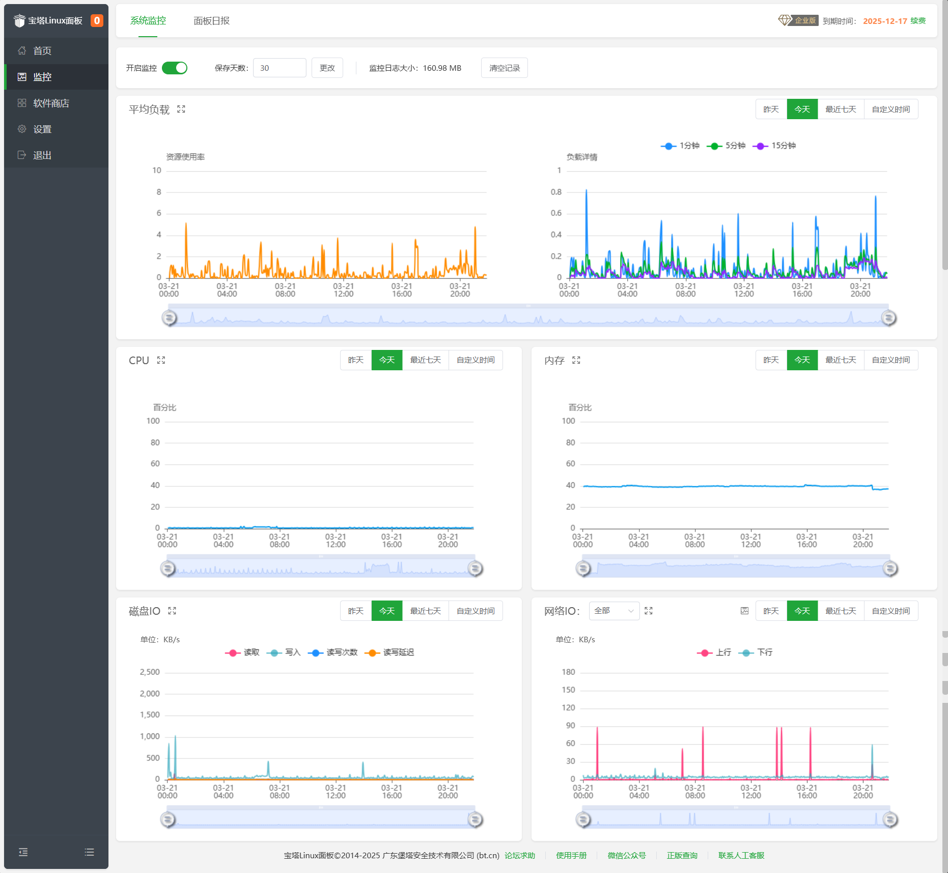Expand the 平均负载 chart to fullscreen

181,110
